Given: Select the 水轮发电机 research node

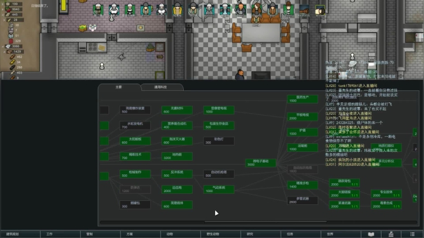Looking at the screenshot, I should pos(135,125).
